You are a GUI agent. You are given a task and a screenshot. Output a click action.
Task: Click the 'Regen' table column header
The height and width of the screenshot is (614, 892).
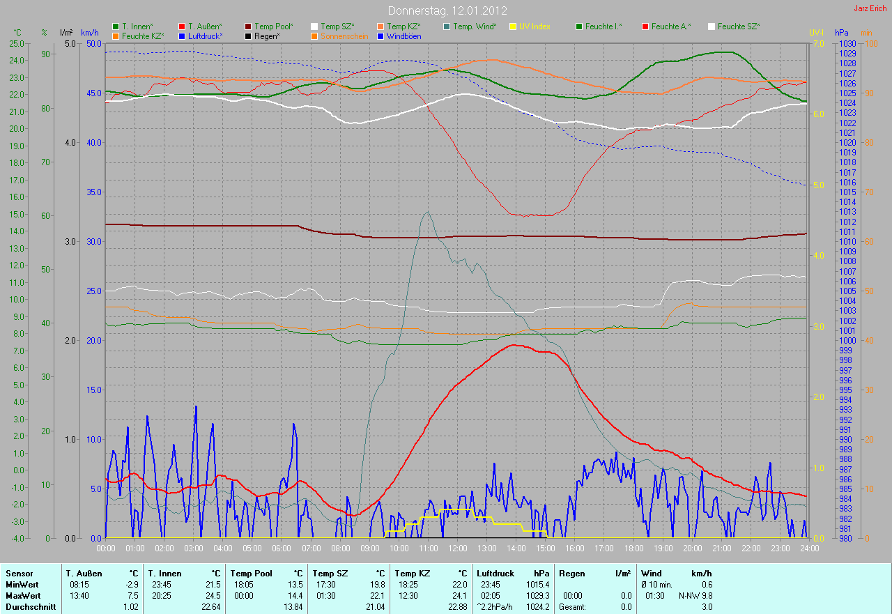(x=572, y=574)
